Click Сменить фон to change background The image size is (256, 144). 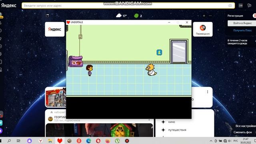[243, 132]
